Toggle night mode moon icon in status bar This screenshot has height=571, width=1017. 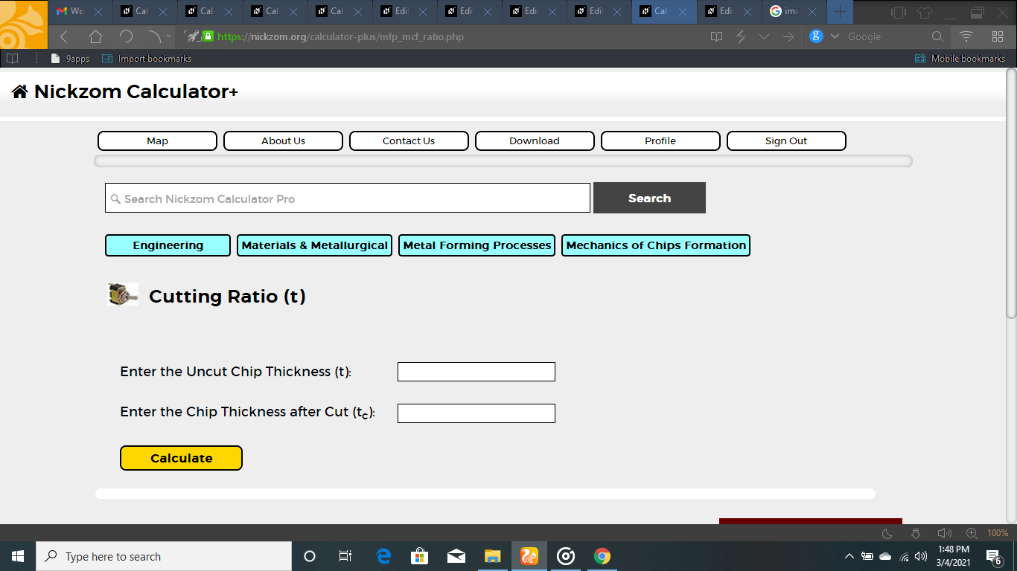point(887,533)
